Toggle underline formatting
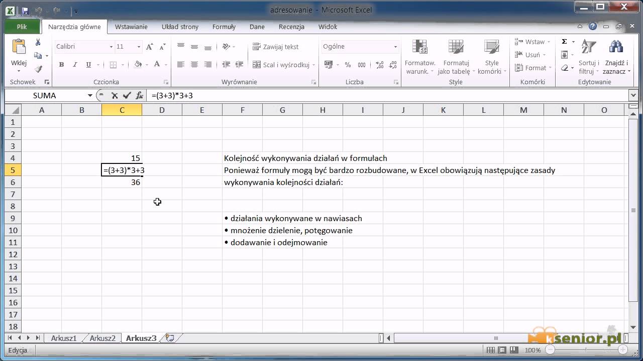The width and height of the screenshot is (643, 361). [88, 65]
